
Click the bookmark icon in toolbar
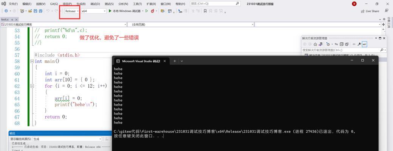(205, 11)
